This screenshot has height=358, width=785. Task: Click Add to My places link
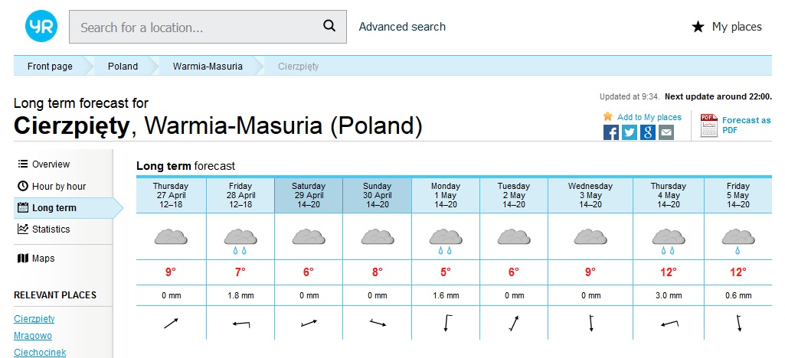[649, 117]
